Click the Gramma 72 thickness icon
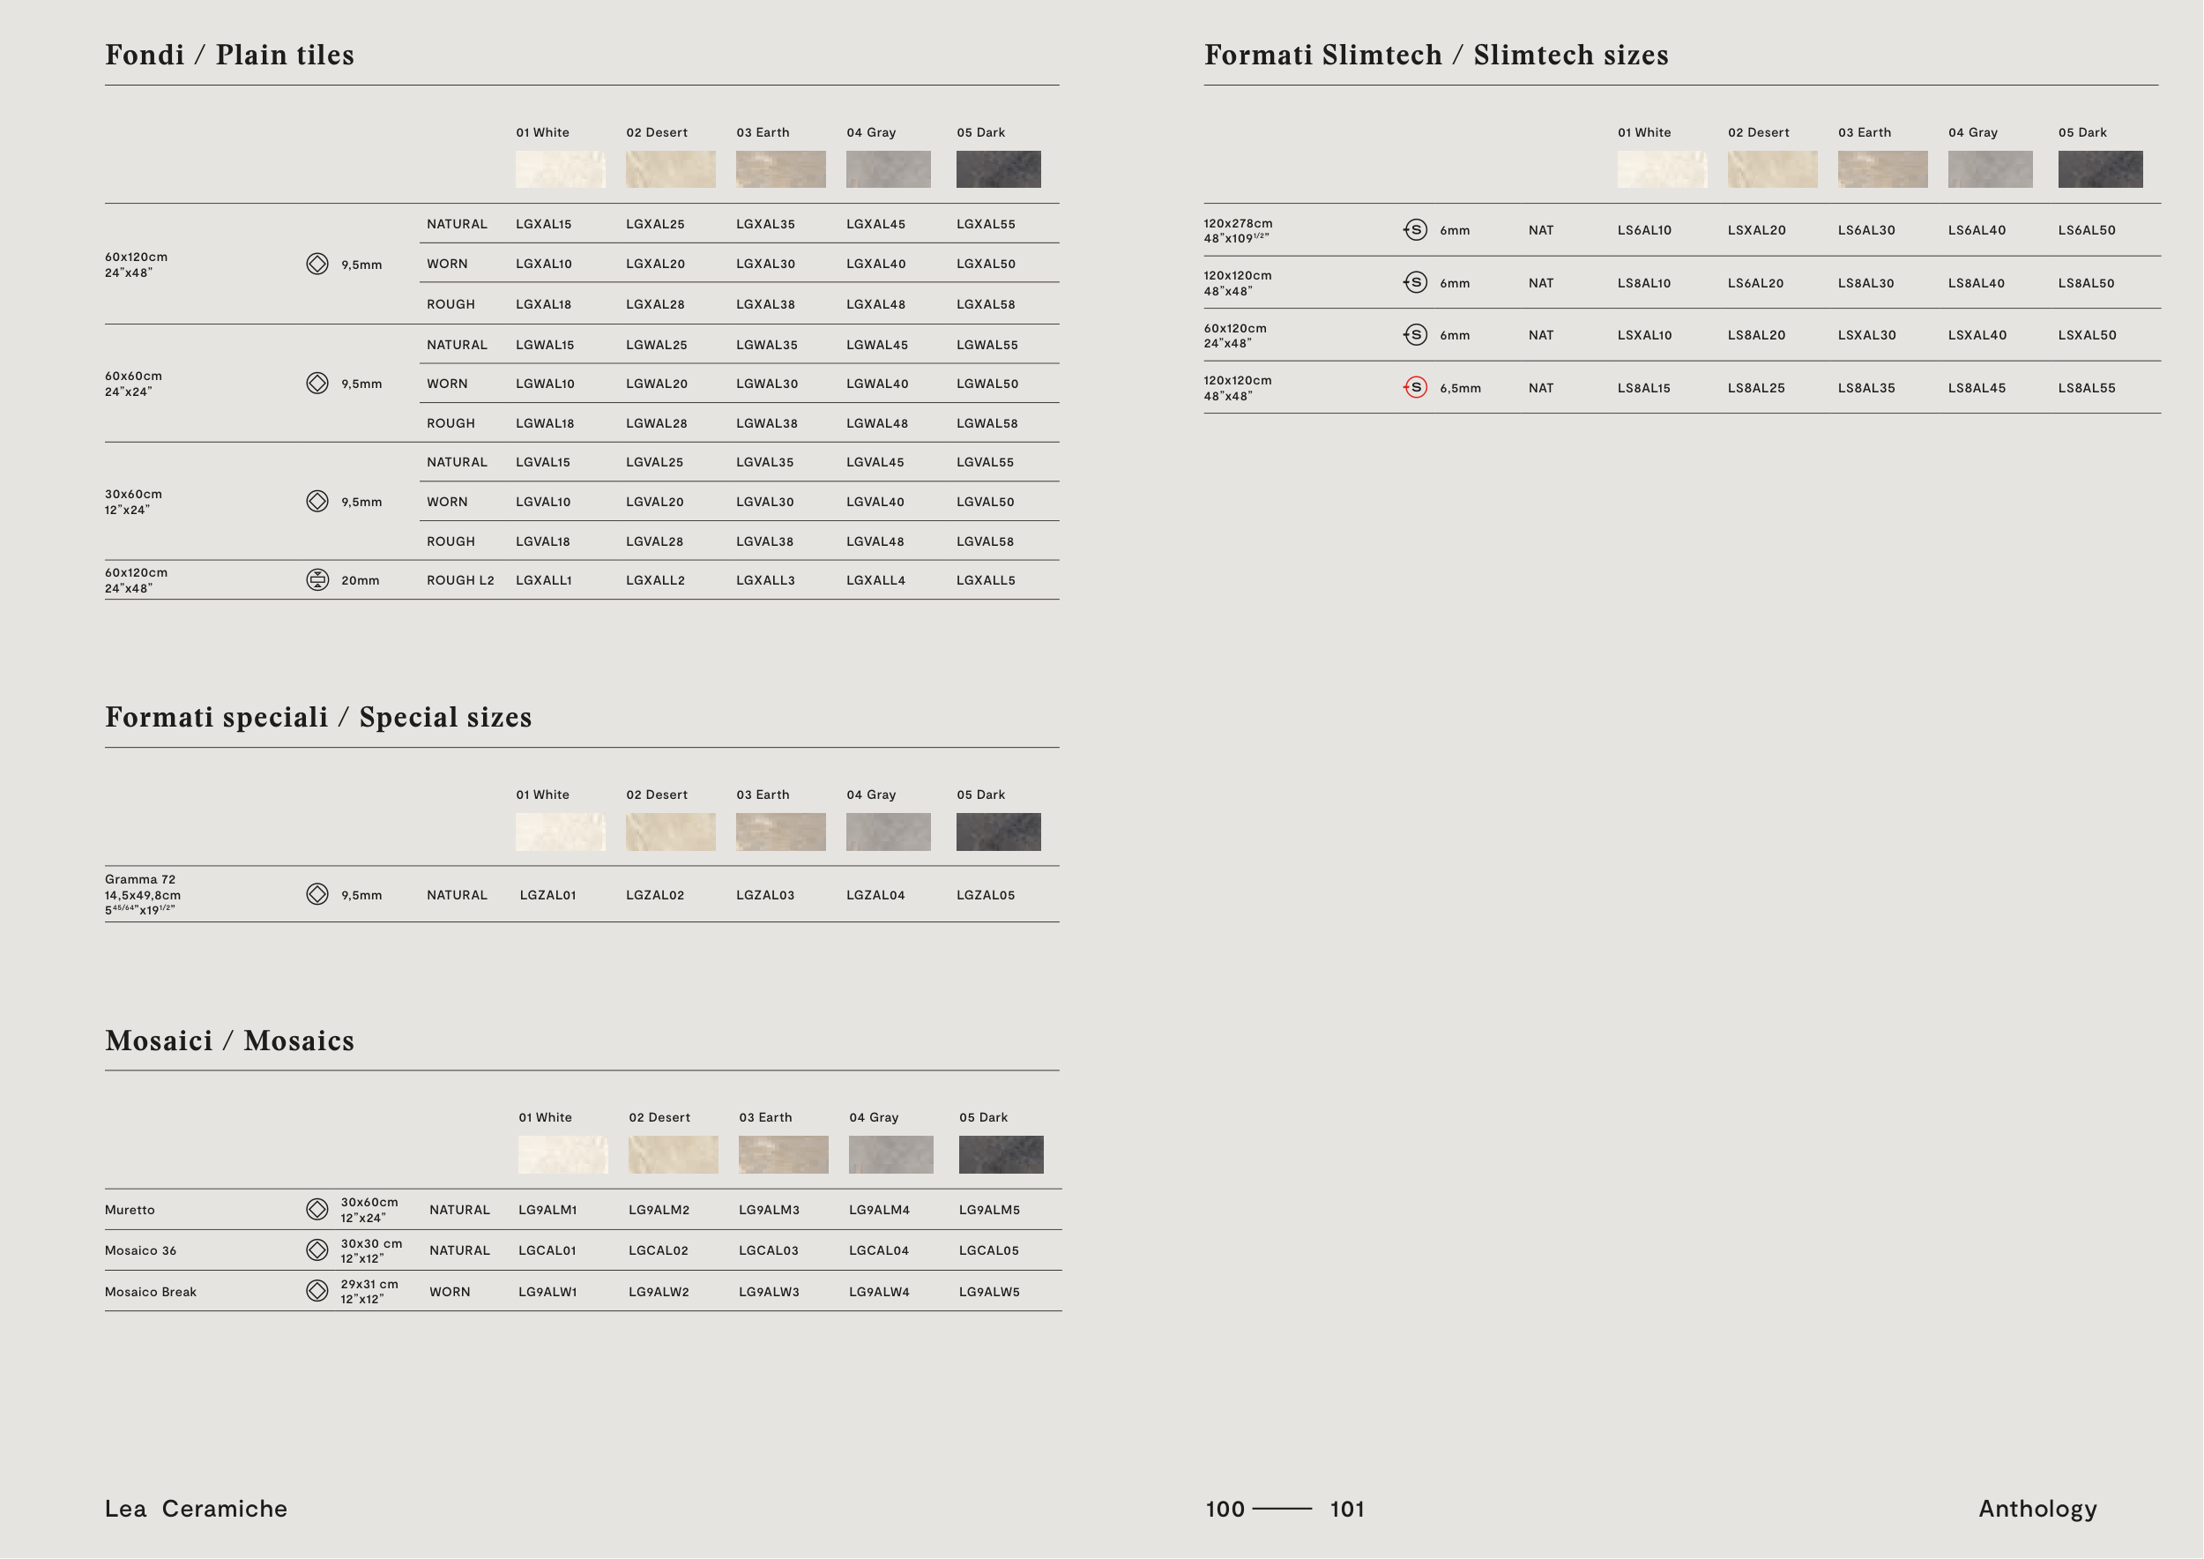 (316, 894)
